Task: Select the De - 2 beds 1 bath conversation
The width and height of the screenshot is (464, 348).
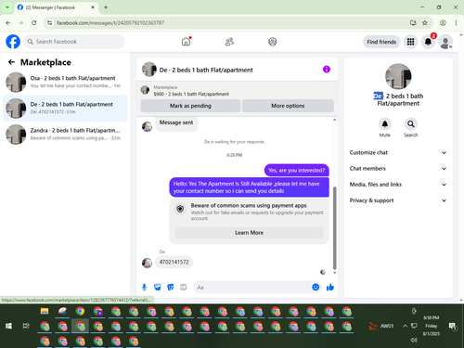Action: [x=65, y=109]
